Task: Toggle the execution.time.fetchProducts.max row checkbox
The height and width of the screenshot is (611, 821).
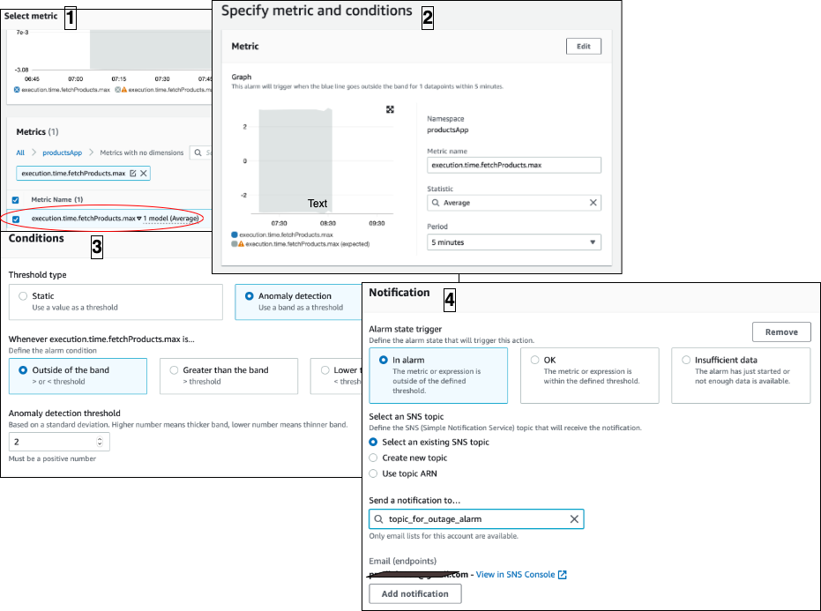Action: [16, 219]
